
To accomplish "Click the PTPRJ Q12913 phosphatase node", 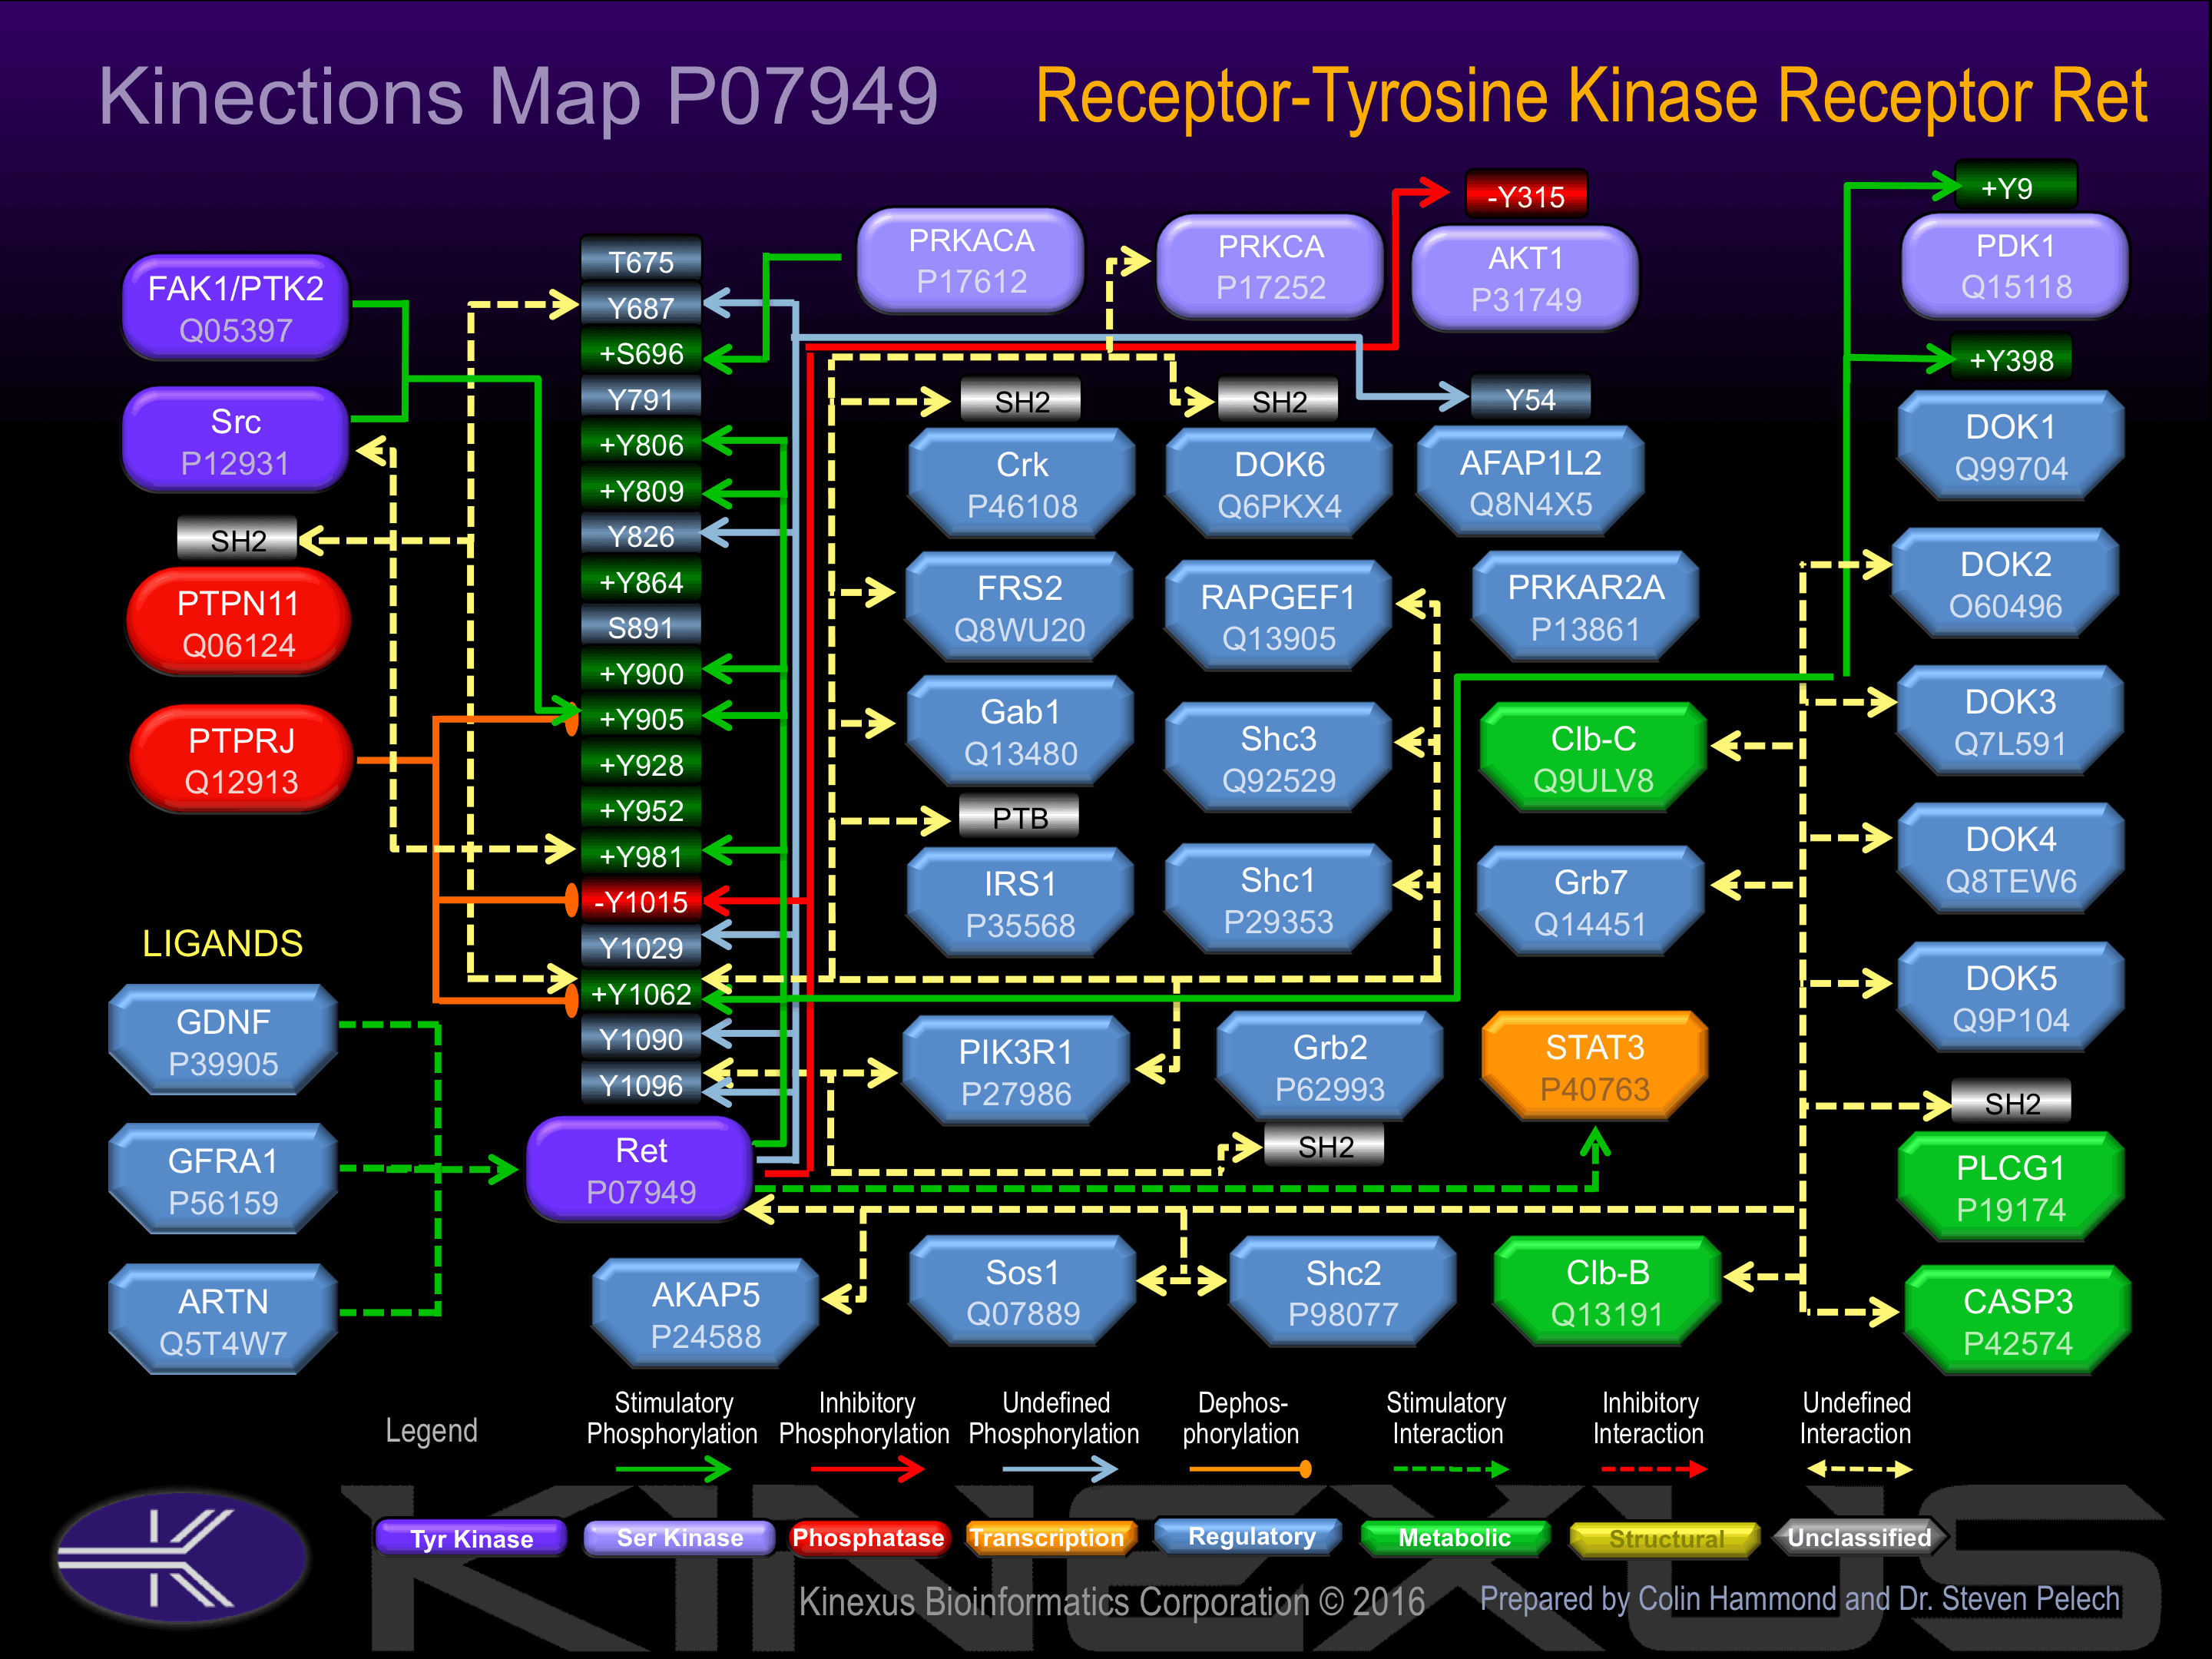I will pos(241,760).
